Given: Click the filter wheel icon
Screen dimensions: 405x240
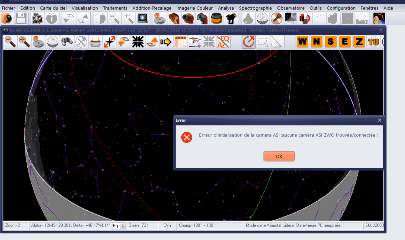Looking at the screenshot, I should [x=217, y=19].
